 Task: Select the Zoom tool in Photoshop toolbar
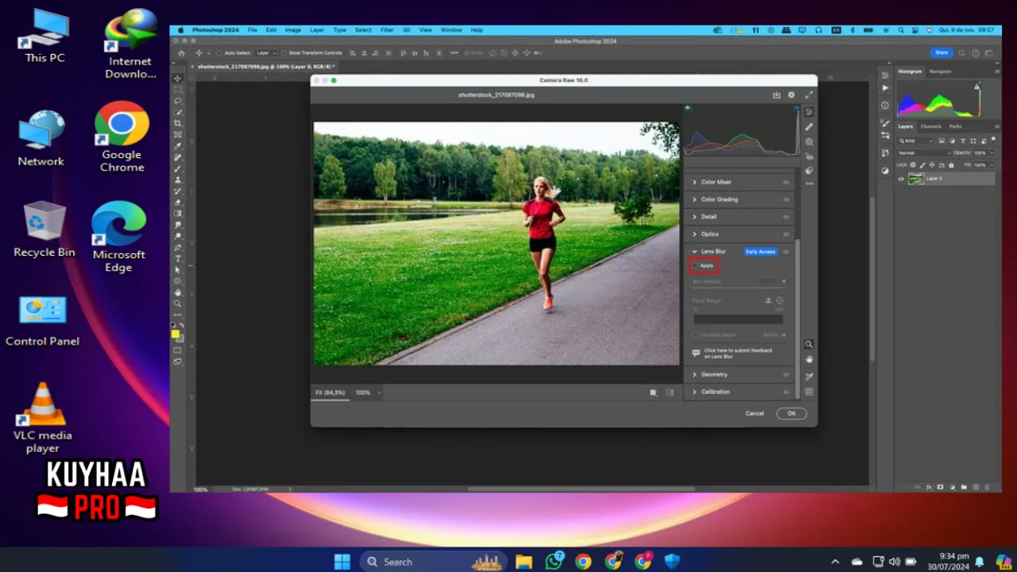coord(178,303)
